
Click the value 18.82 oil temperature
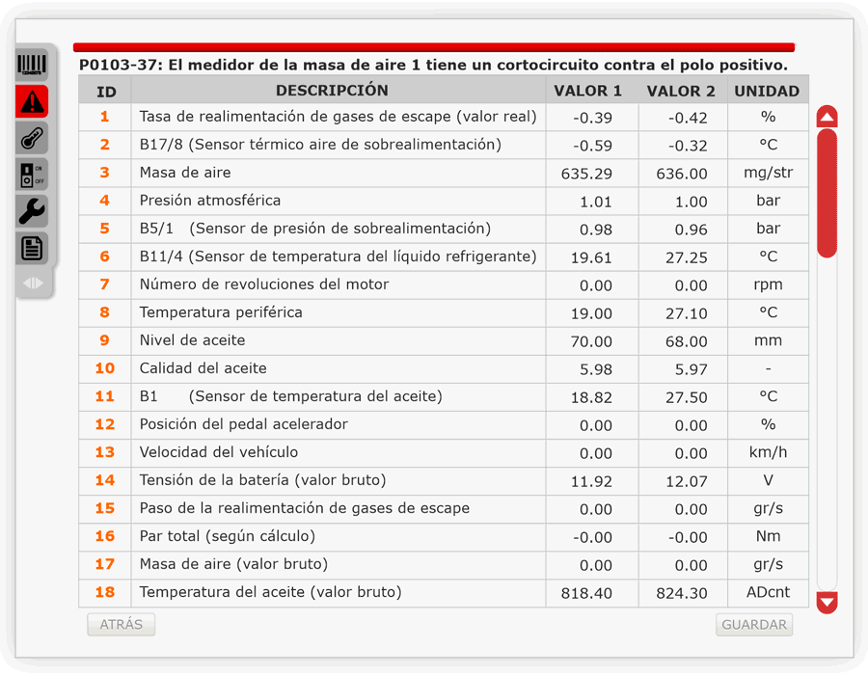pyautogui.click(x=591, y=397)
